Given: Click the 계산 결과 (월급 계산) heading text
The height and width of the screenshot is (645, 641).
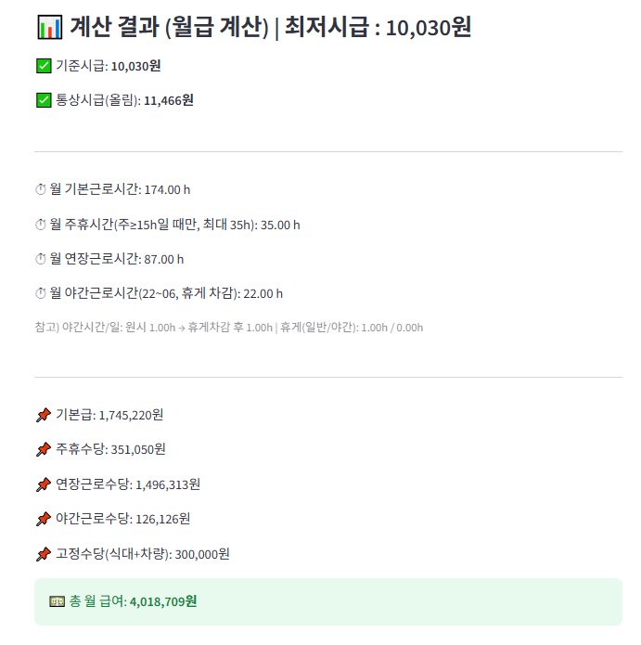Looking at the screenshot, I should 169,28.
